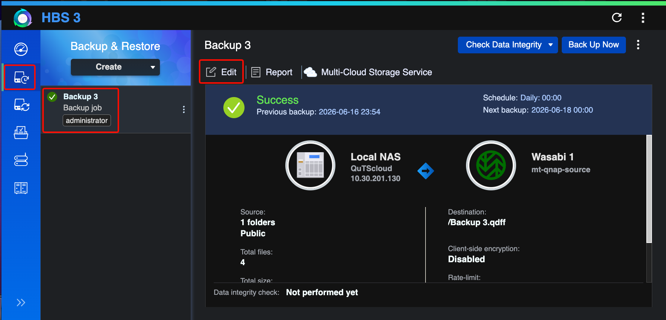Screen dimensions: 666x320
Task: Click the QuTScloud device name
Action: tap(371, 169)
